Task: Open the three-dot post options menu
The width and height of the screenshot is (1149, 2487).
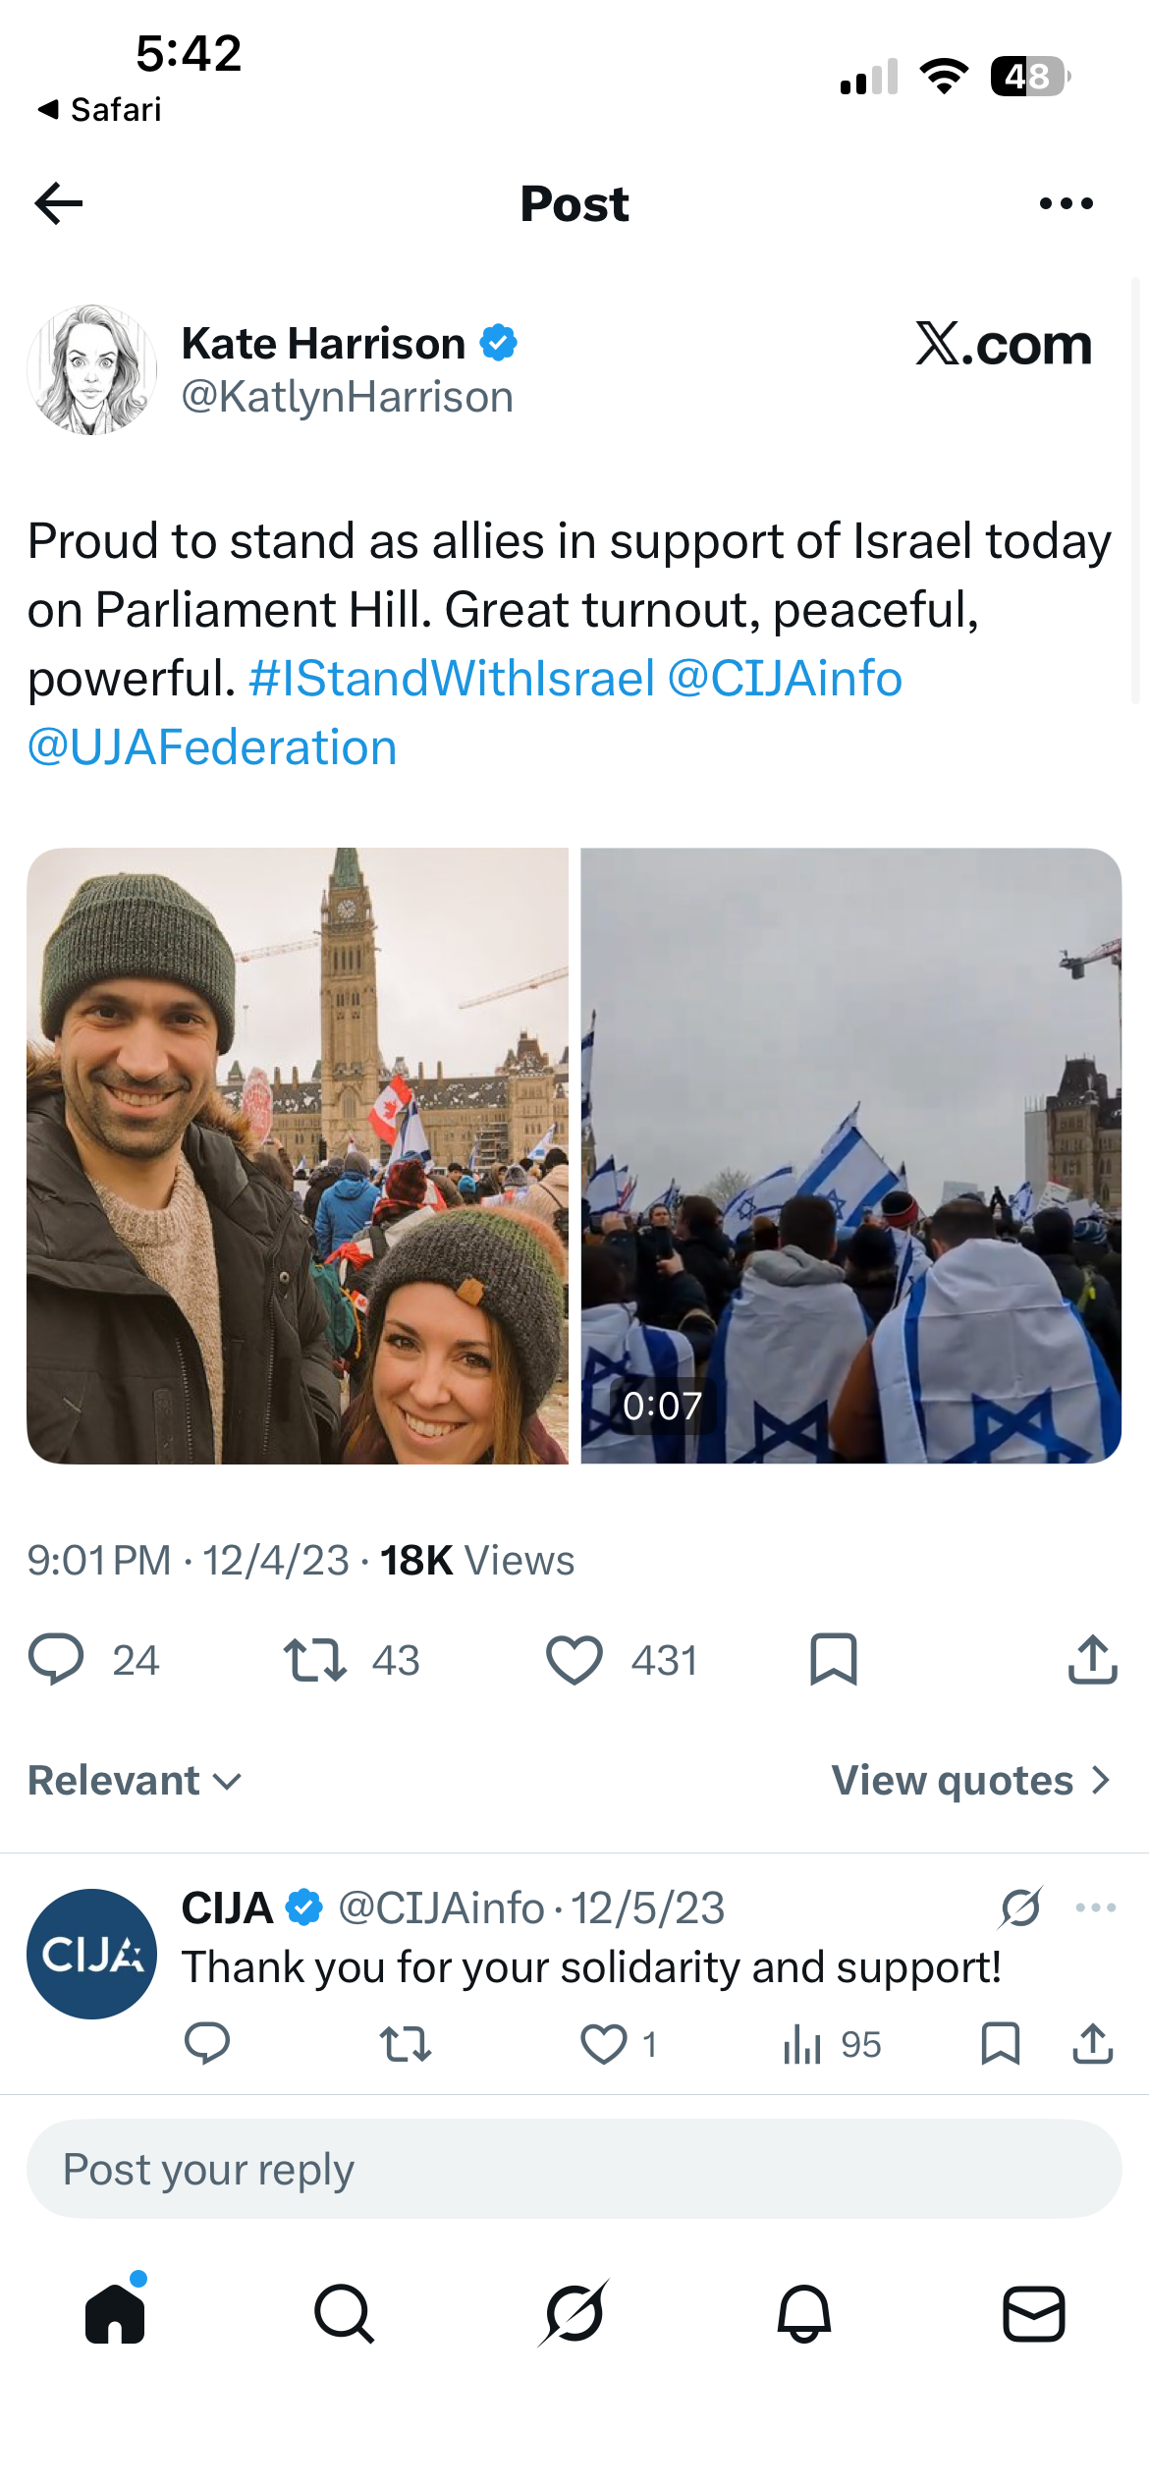Action: pyautogui.click(x=1066, y=203)
